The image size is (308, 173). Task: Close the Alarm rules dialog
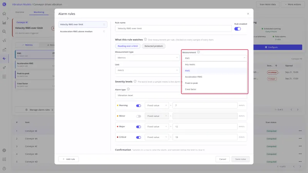point(248,14)
